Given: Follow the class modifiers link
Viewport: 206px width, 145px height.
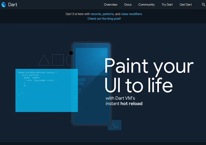Looking at the screenshot, I should point(131,14).
